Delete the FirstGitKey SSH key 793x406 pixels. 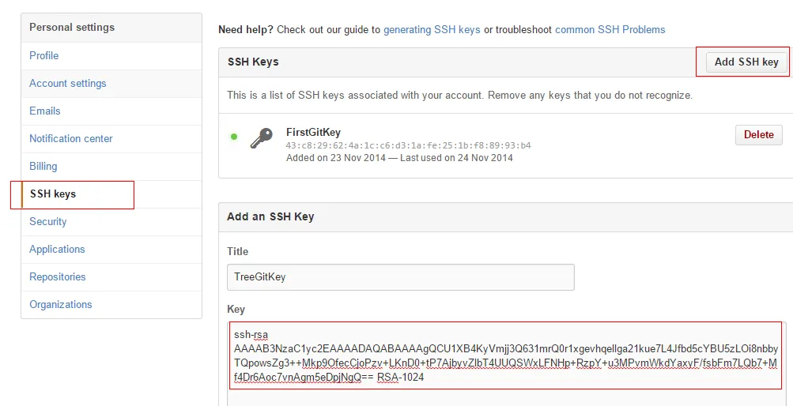pyautogui.click(x=758, y=135)
